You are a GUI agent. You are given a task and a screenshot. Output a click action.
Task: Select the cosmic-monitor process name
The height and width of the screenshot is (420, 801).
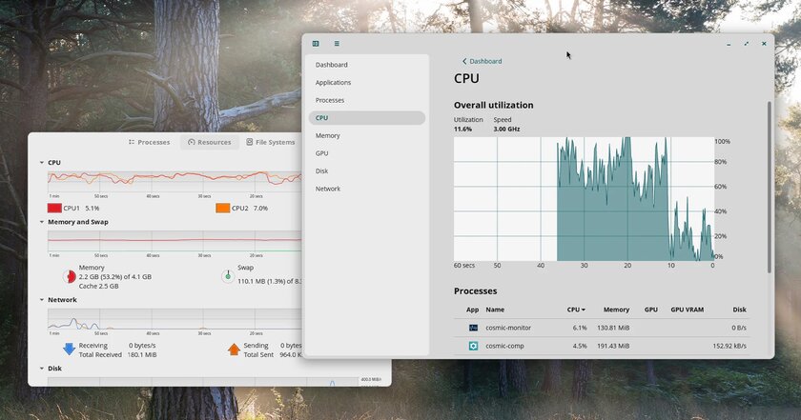(x=508, y=329)
